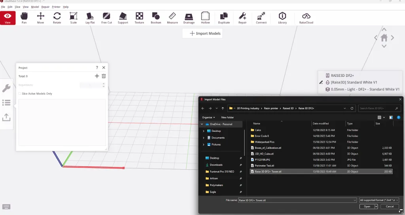Open the Slice menu
Image resolution: width=405 pixels, height=215 pixels.
[17, 7]
